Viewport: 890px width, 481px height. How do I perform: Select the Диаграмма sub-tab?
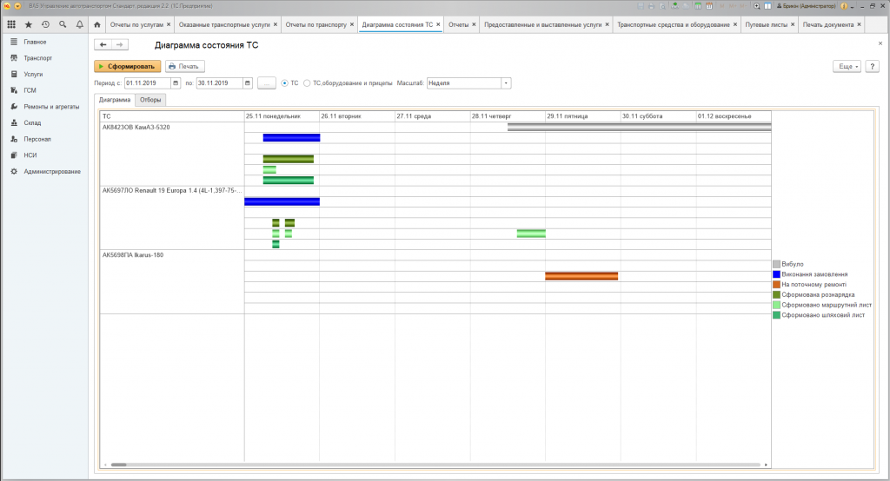pos(115,100)
